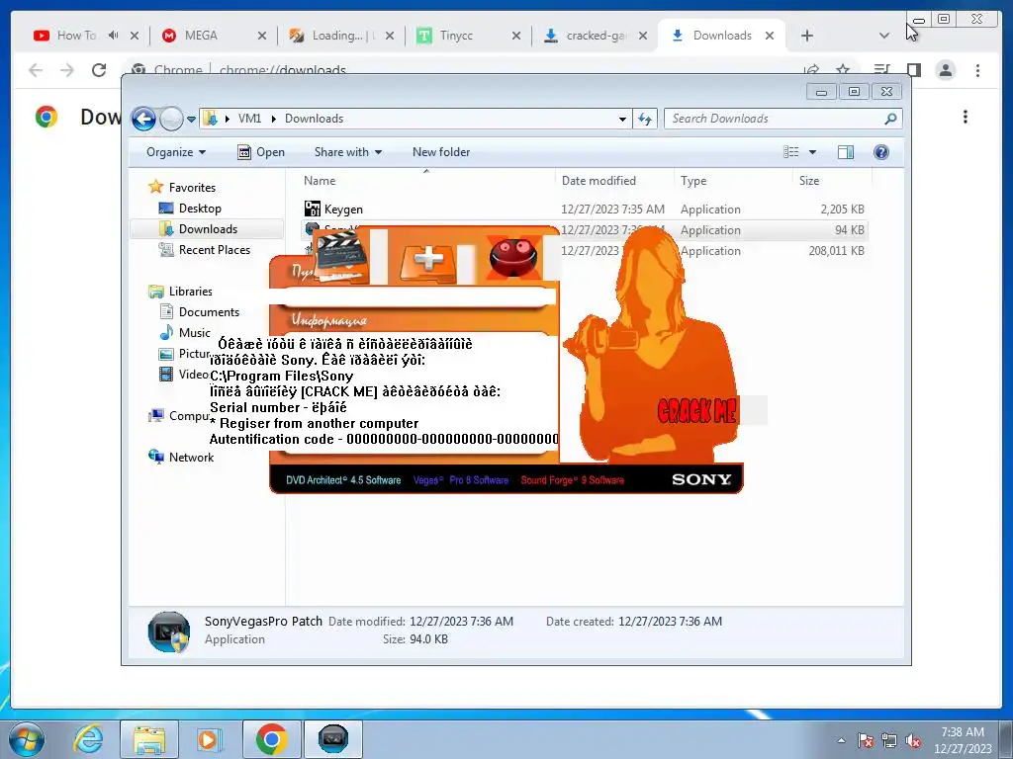Click the Chrome reload button

pyautogui.click(x=99, y=70)
